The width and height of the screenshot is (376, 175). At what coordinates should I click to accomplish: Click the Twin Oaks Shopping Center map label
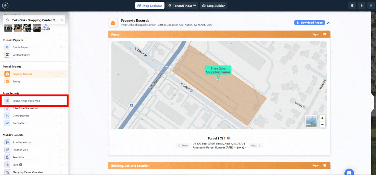point(218,70)
